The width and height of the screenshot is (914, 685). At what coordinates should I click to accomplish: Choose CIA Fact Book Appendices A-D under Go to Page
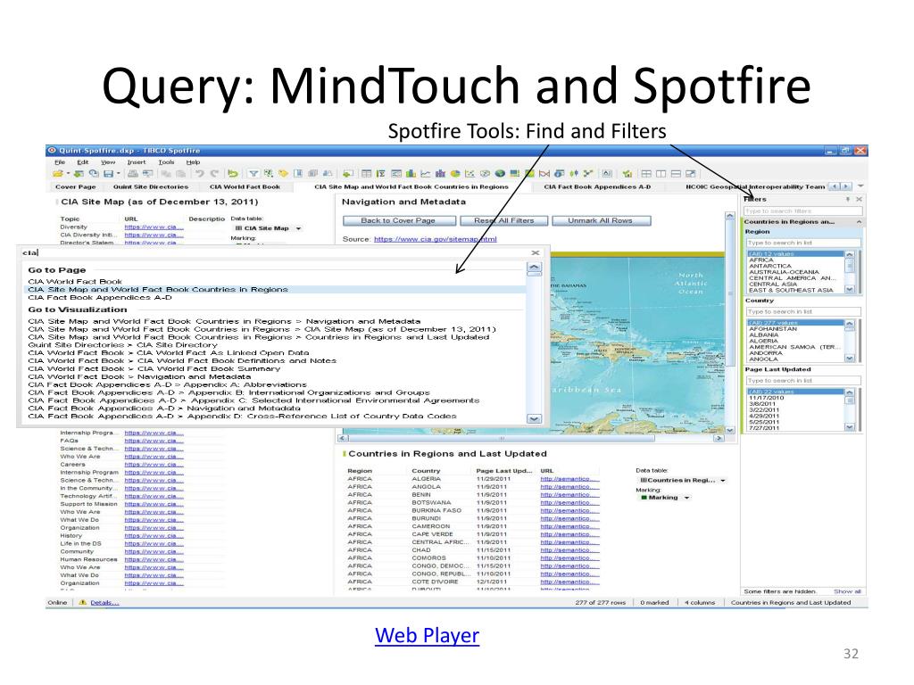coord(100,298)
